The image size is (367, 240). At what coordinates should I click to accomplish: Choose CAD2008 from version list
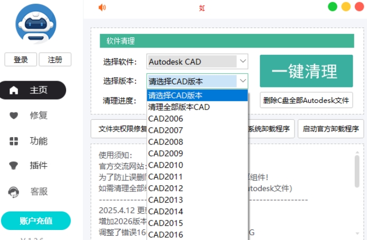pyautogui.click(x=198, y=142)
